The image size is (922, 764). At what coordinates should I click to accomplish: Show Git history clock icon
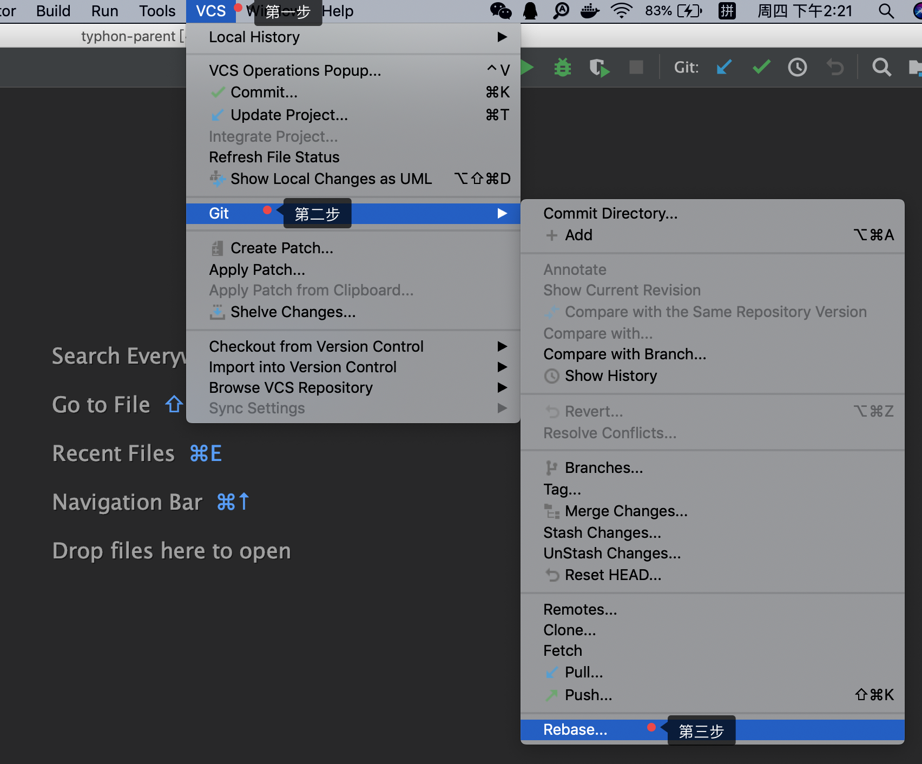tap(798, 68)
